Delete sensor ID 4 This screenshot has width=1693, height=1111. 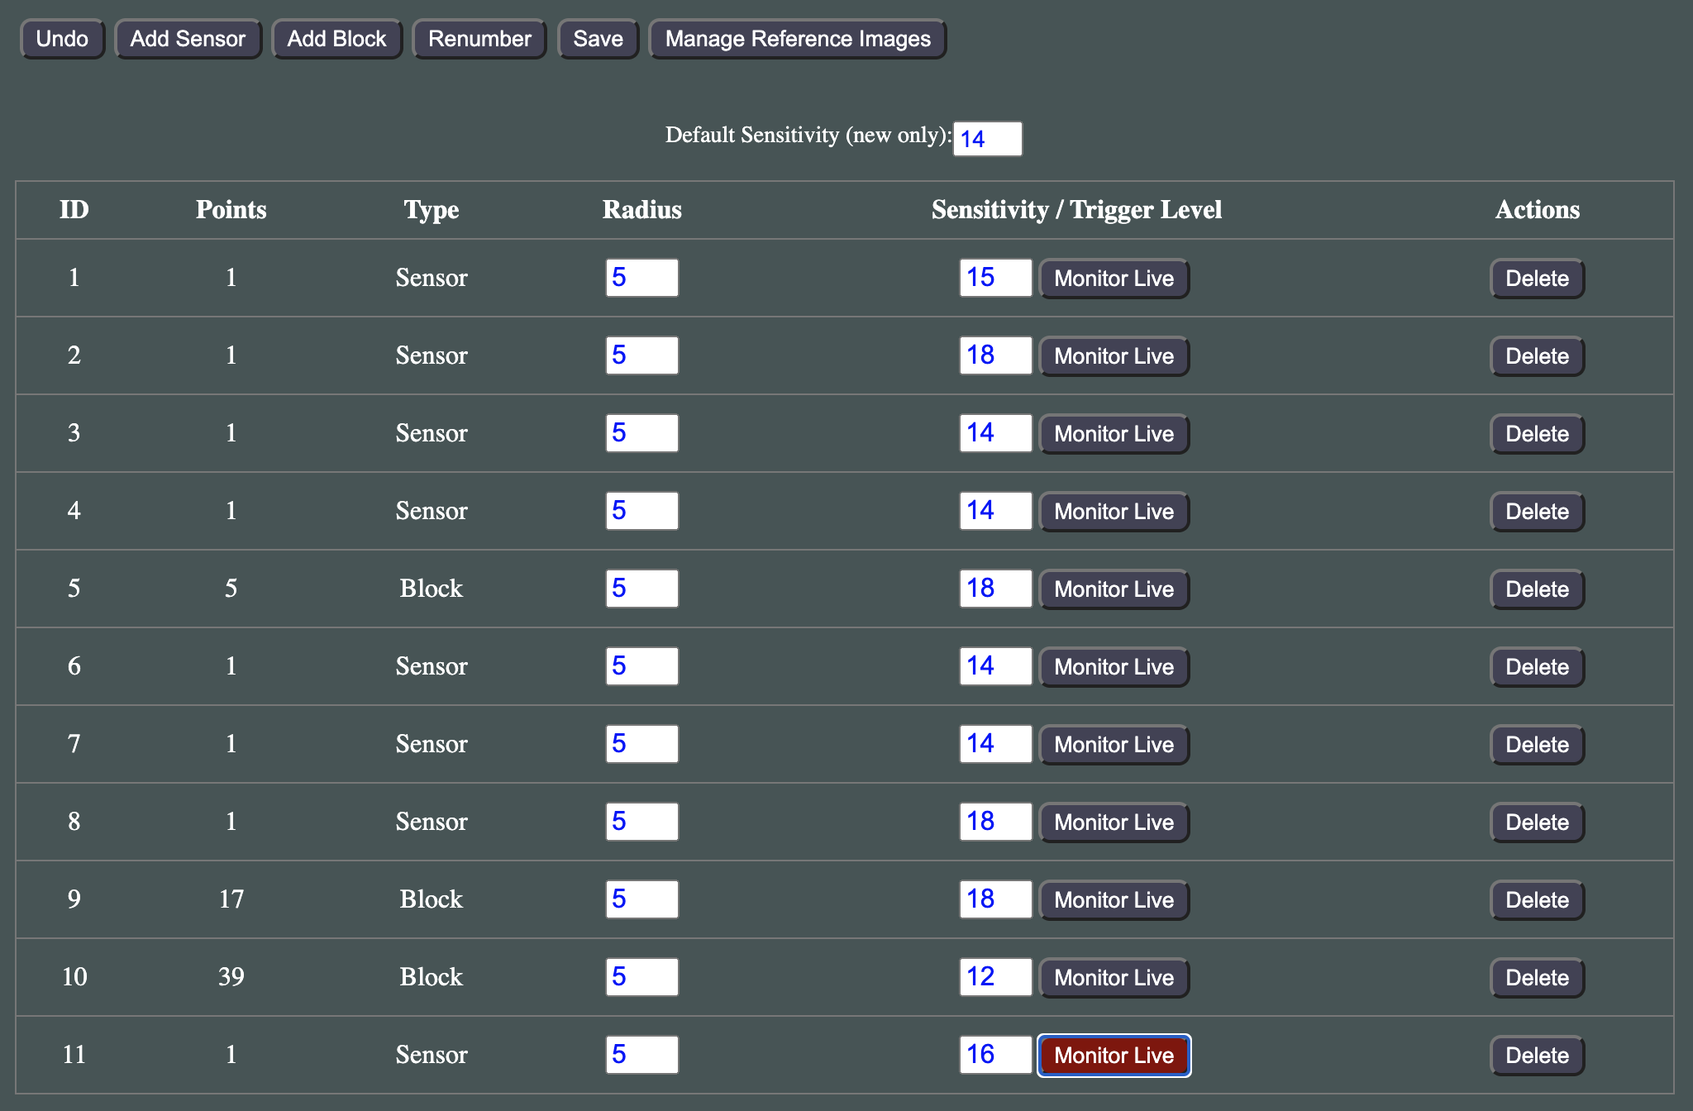pos(1537,512)
